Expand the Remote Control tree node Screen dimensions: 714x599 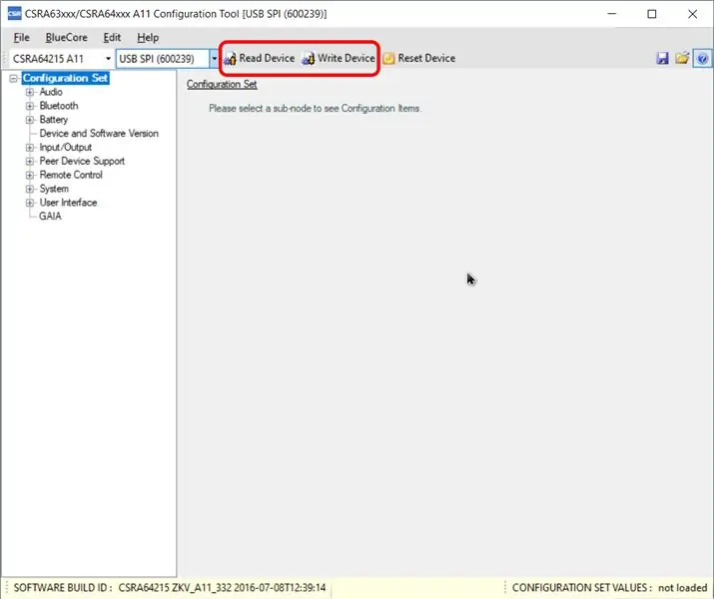(x=30, y=176)
